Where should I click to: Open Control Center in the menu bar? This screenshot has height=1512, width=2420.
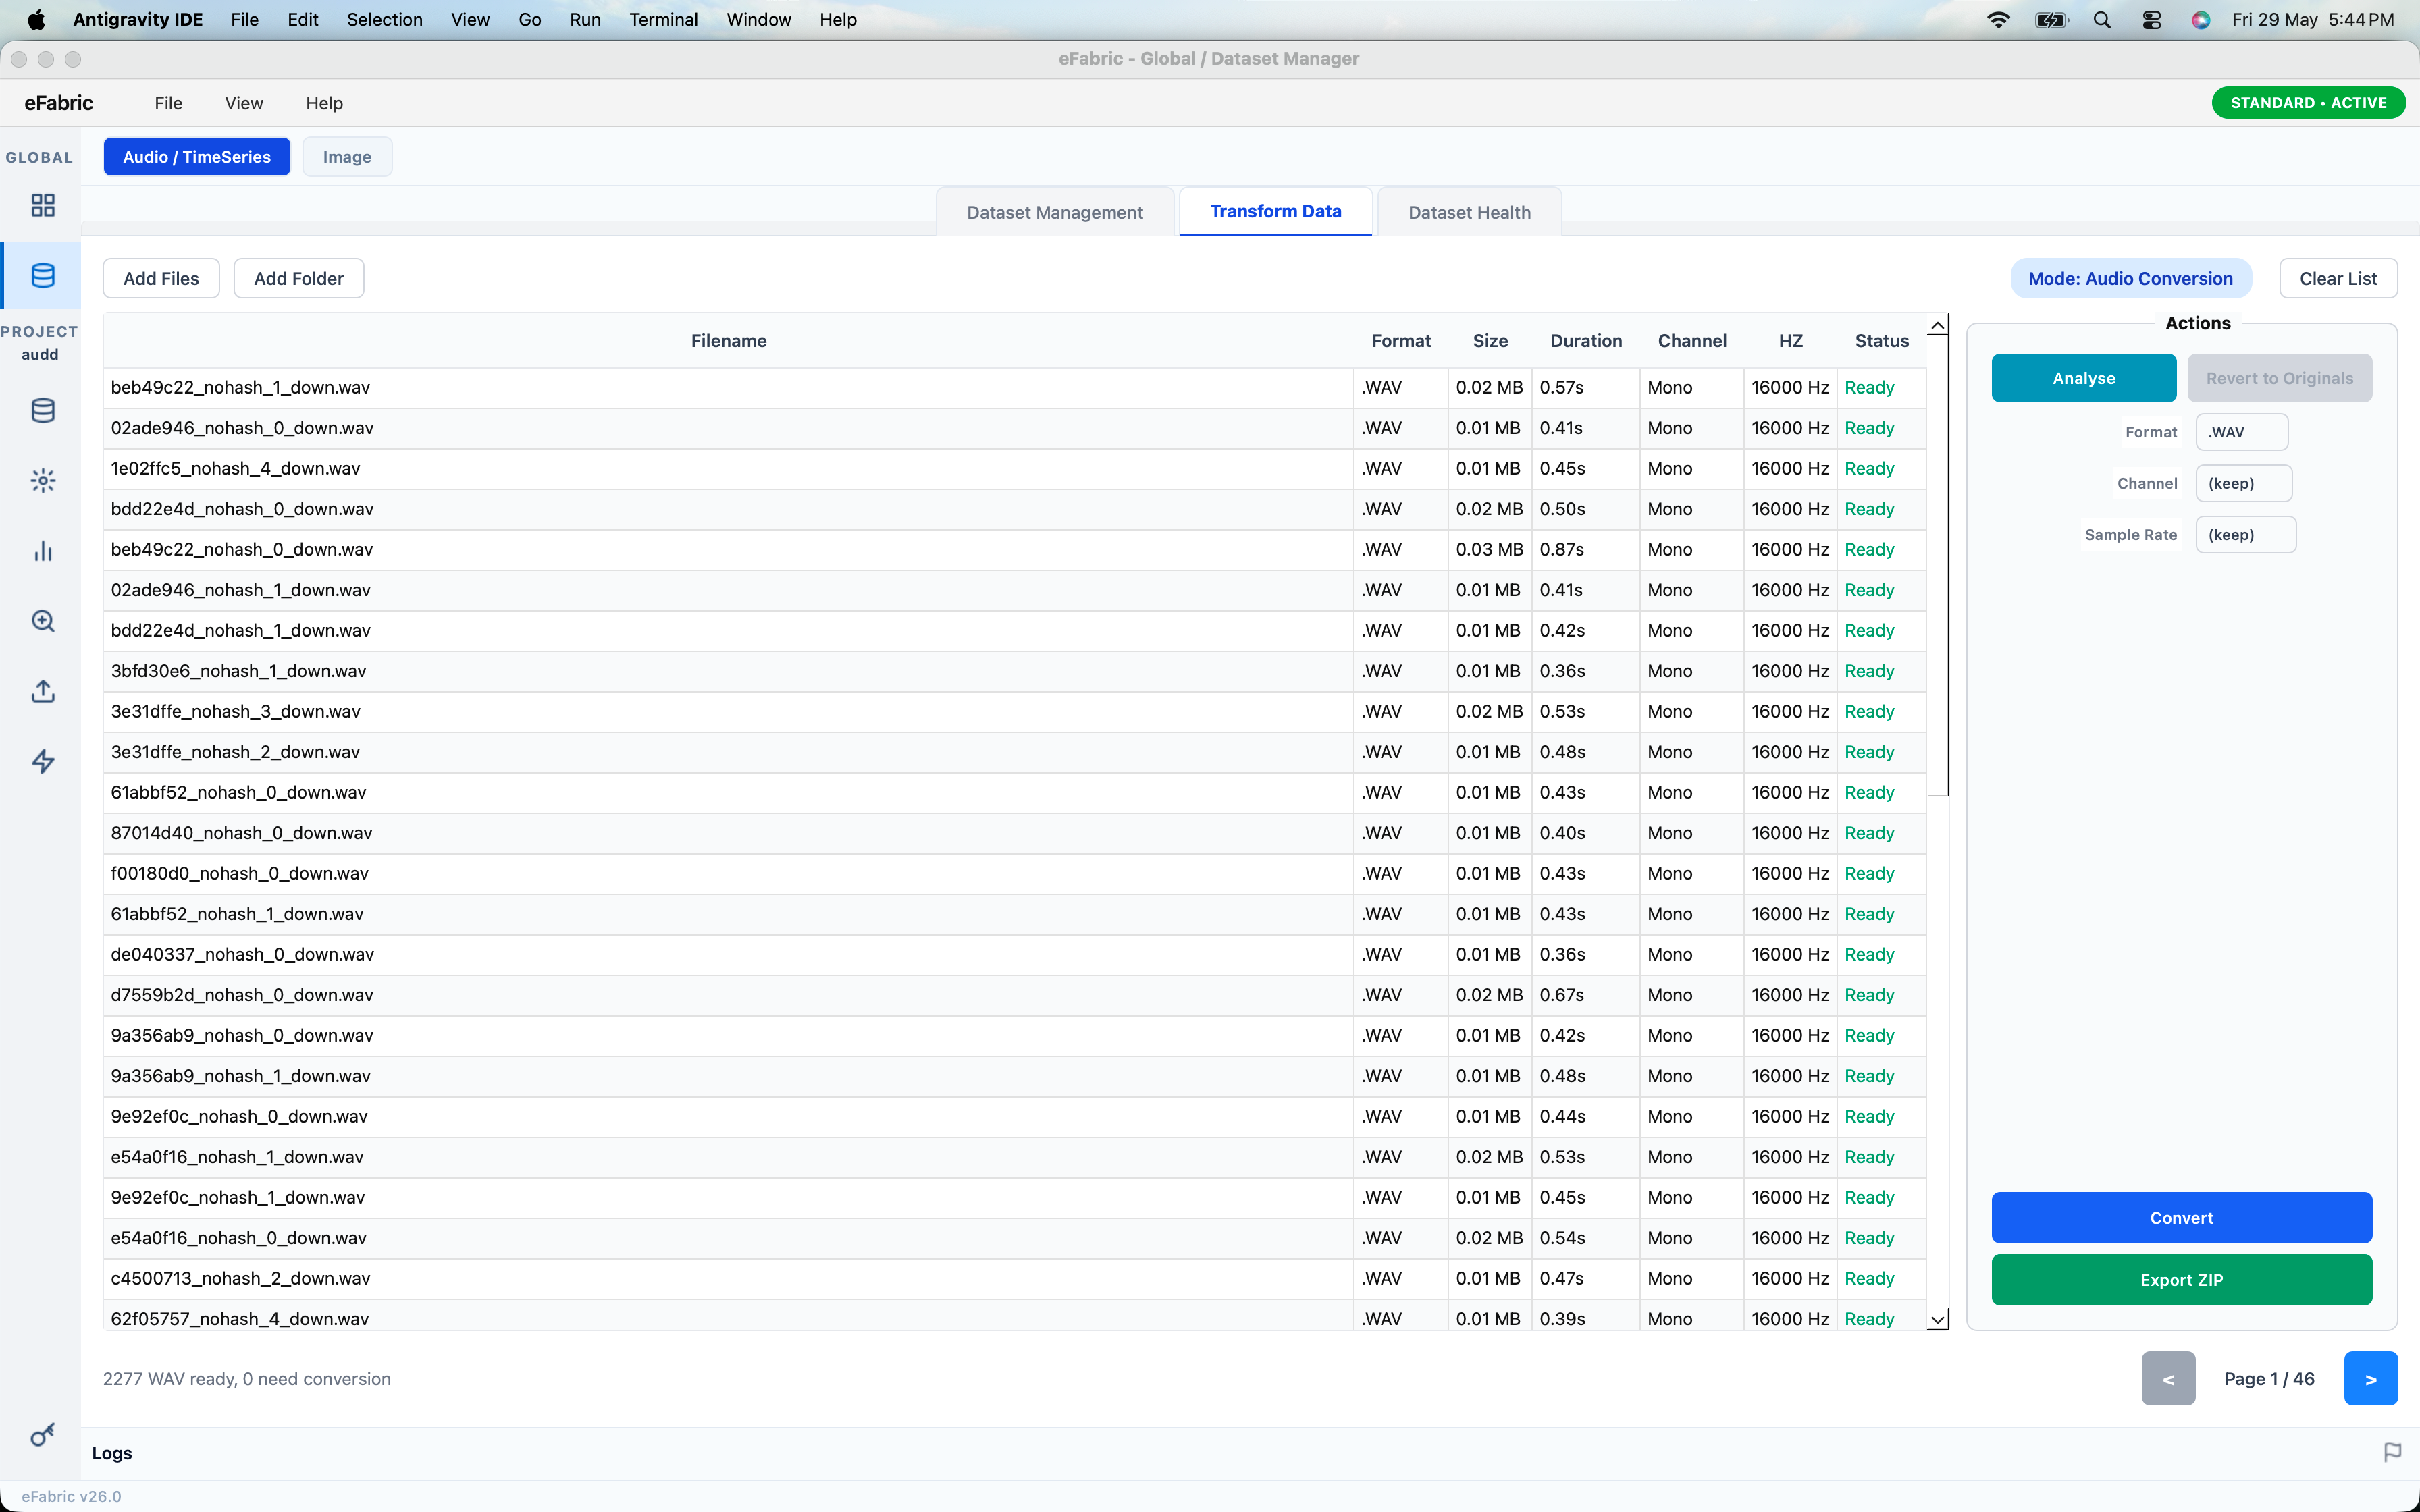(x=2152, y=19)
